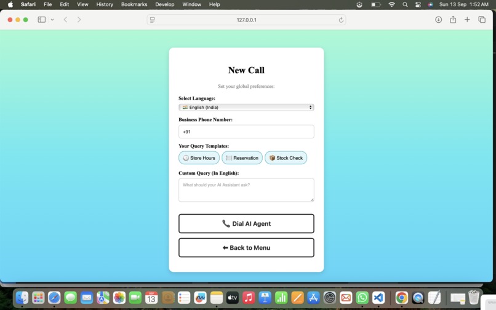This screenshot has height=310, width=496.
Task: Open Apple TV from the Dock
Action: (233, 298)
